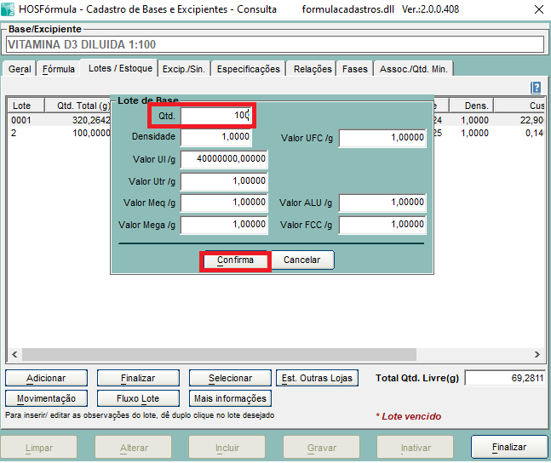Open the Fórmula tab
Screen dimensions: 551x463
(59, 69)
